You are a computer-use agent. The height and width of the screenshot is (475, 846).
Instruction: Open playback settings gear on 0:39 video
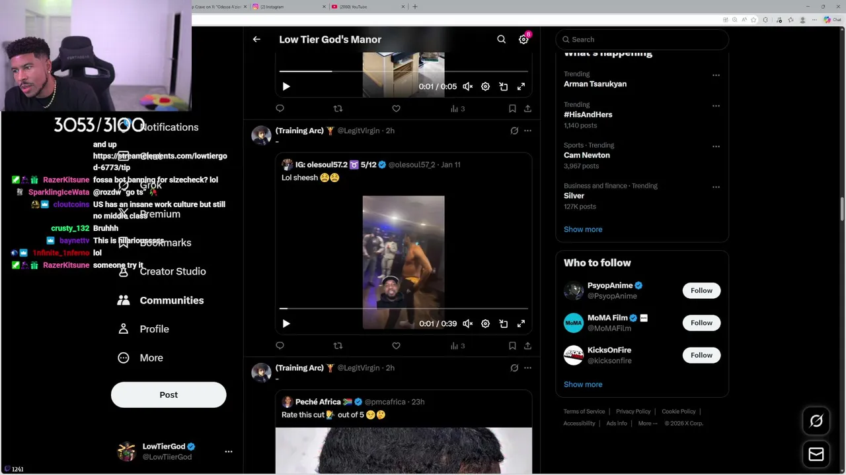click(485, 324)
